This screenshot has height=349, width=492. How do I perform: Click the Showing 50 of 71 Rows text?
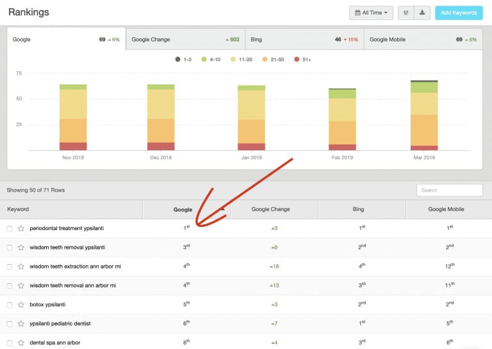click(x=36, y=190)
